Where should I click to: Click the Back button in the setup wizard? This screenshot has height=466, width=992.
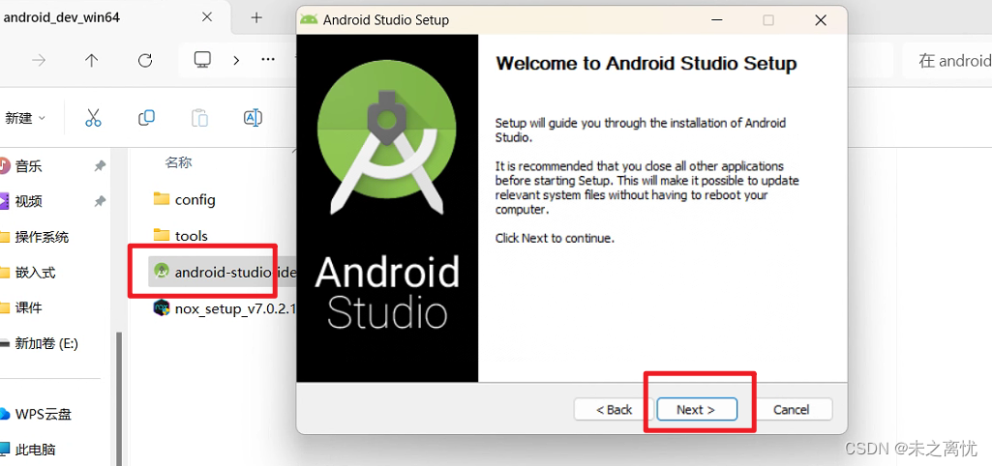[x=614, y=410]
